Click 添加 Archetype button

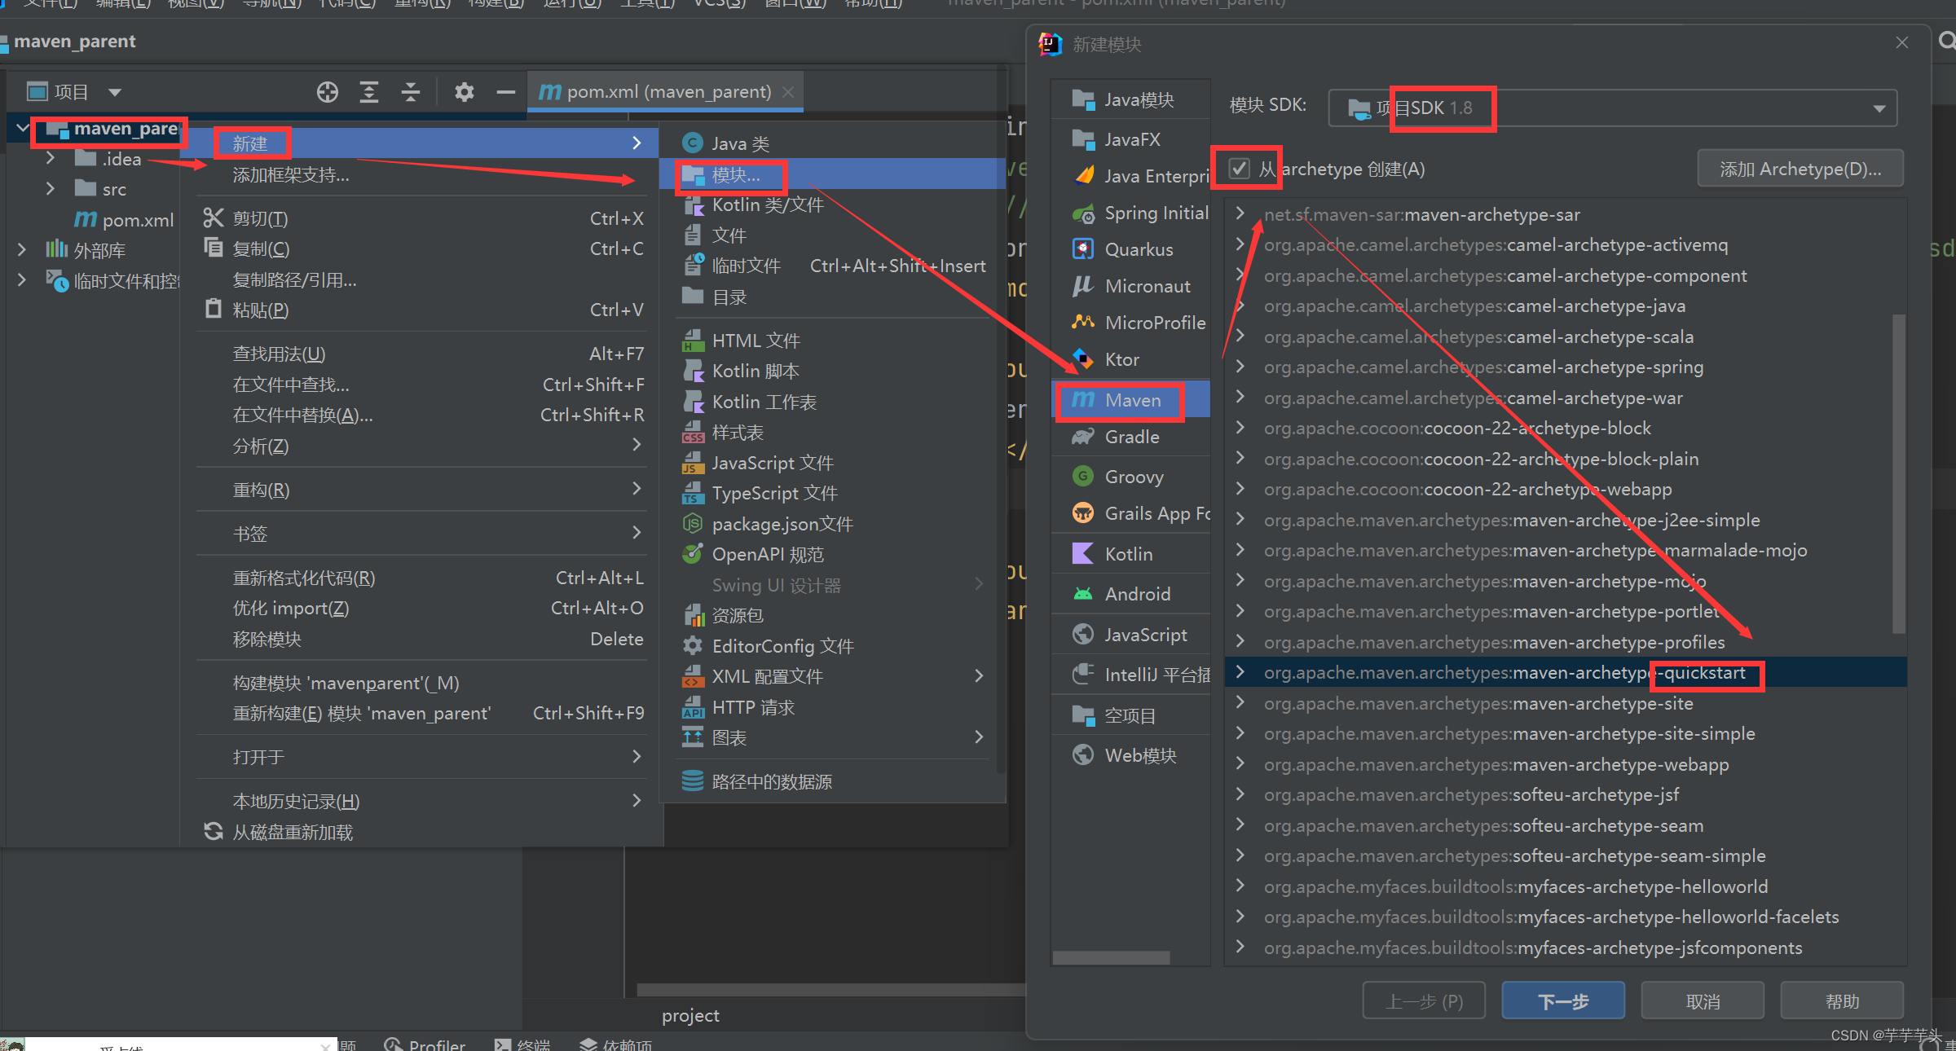tap(1800, 169)
